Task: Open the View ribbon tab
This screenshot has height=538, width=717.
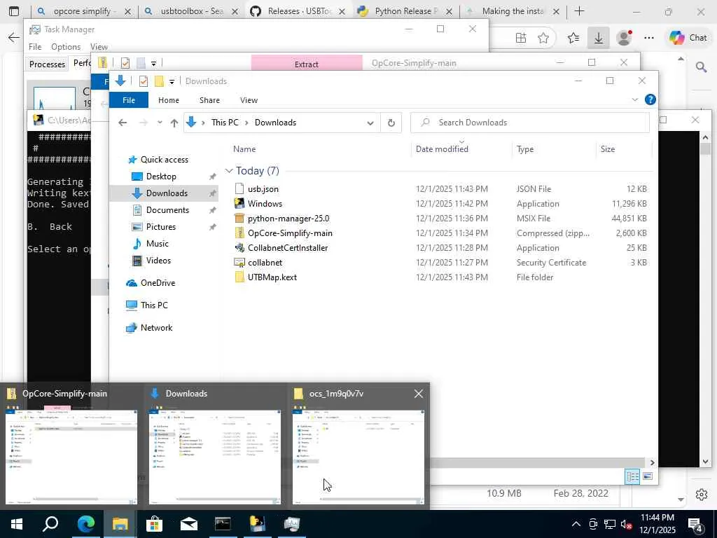Action: coord(249,100)
